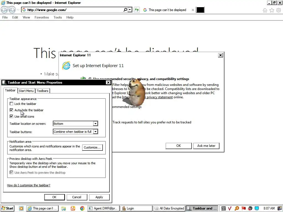The image size is (283, 212).
Task: Click the Internet Explorer logo in setup dialog
Action: (x=66, y=65)
